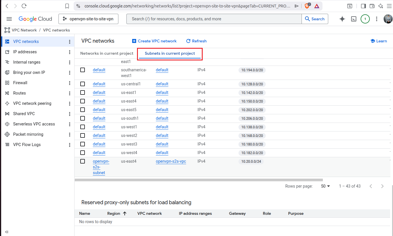Click Refresh button in VPC networks header
The image size is (393, 236).
(196, 41)
